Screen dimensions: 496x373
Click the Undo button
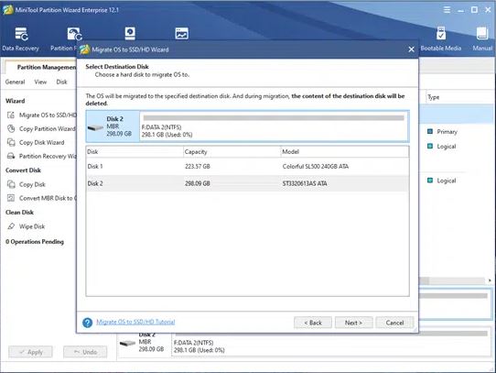pos(85,352)
